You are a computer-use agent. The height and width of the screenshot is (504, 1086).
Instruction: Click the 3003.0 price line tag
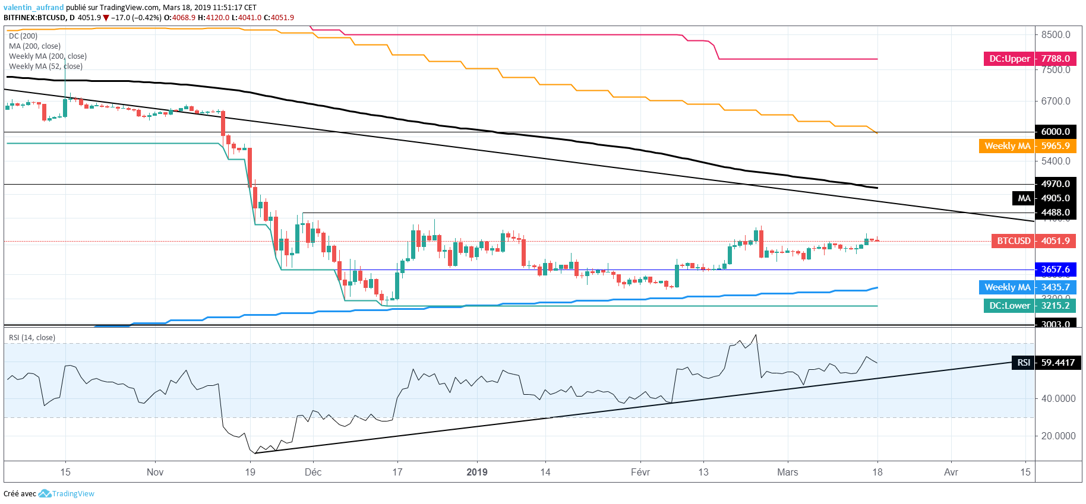click(1056, 323)
